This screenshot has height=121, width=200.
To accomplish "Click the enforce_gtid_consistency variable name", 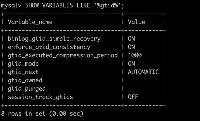I will [x=49, y=47].
